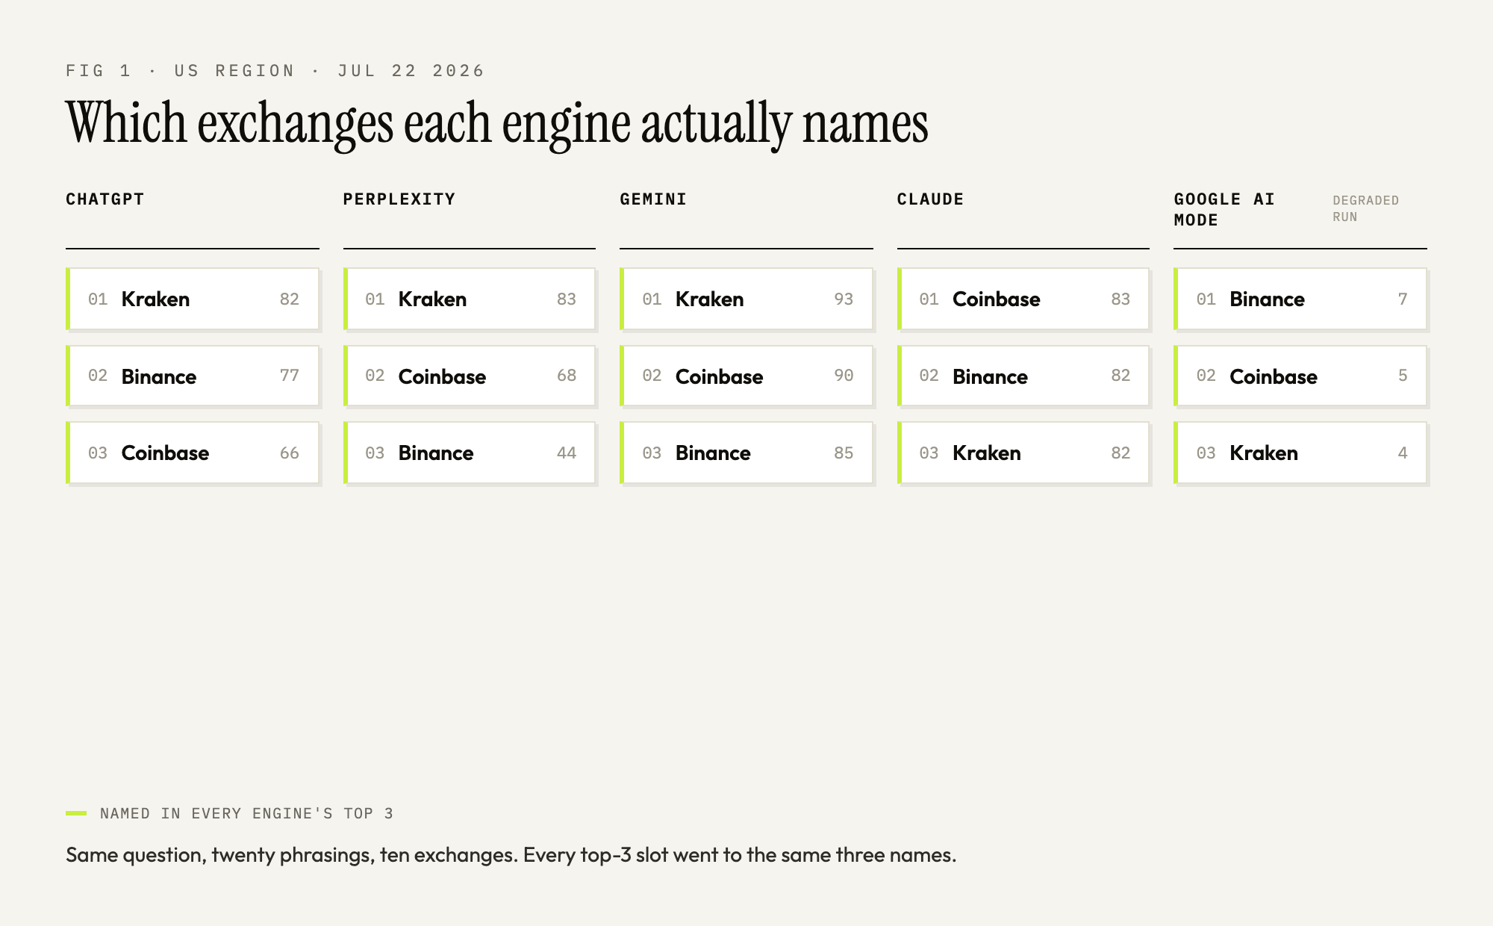Click the FIG 1 US Region date caption
This screenshot has height=926, width=1493.
[275, 71]
